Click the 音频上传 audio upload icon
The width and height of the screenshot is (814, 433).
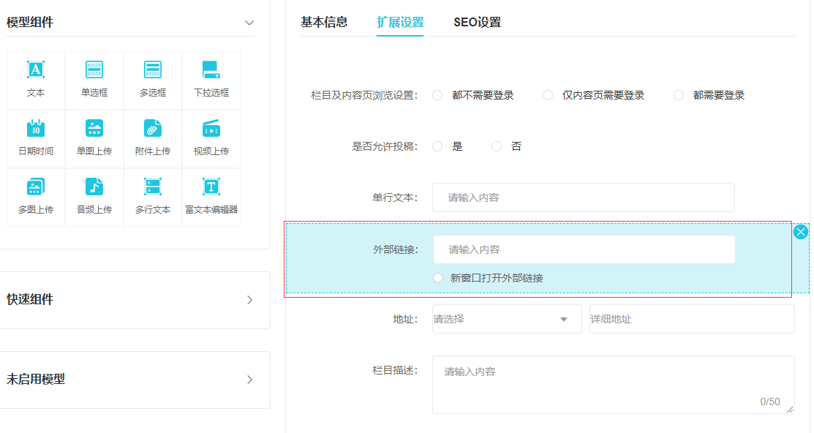94,187
